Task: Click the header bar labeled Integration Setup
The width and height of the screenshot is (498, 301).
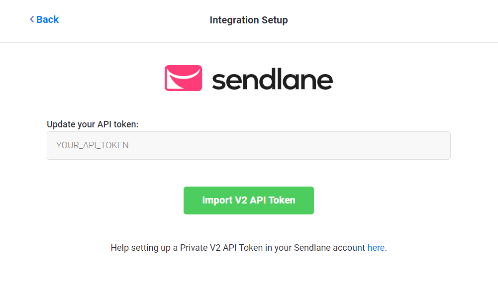Action: coord(249,20)
